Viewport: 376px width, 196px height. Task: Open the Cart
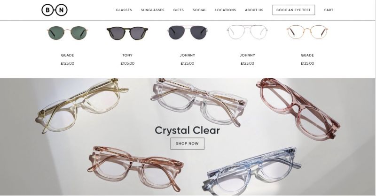point(328,10)
